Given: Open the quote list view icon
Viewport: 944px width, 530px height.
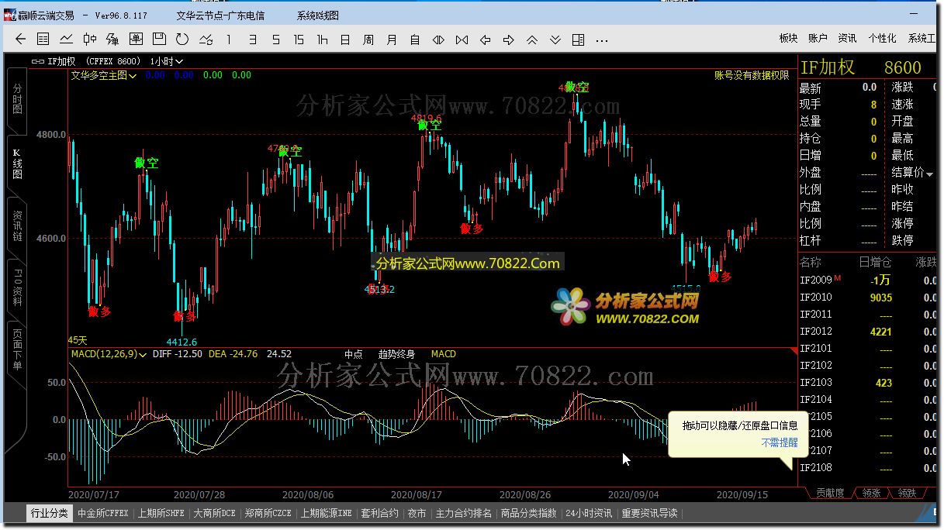Looking at the screenshot, I should [x=43, y=40].
